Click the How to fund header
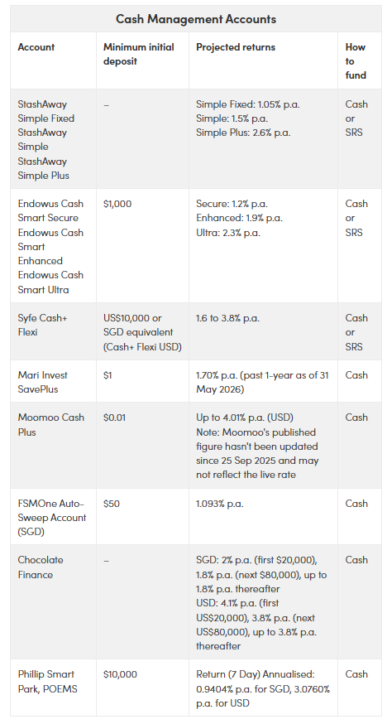Viewport: 387px width, 724px height. [x=356, y=61]
